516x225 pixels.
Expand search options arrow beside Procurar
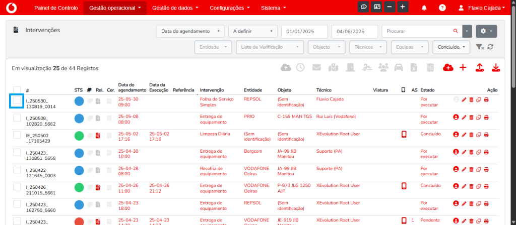click(x=467, y=32)
